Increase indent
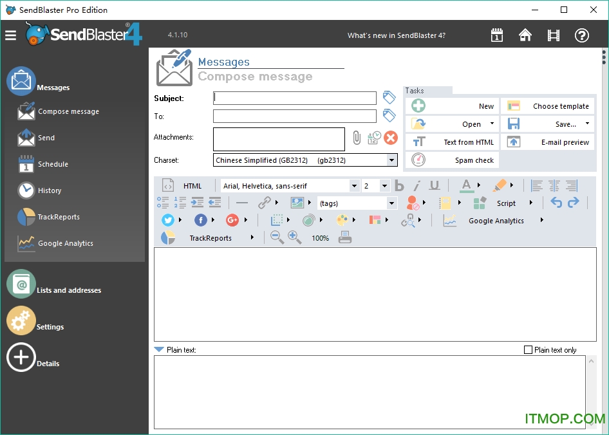This screenshot has width=609, height=435. 197,202
